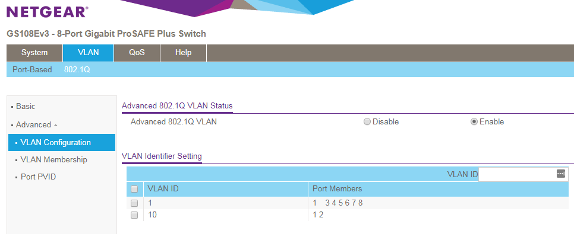This screenshot has height=234, width=574.
Task: Click the icon inside VLAN ID field
Action: tap(560, 174)
